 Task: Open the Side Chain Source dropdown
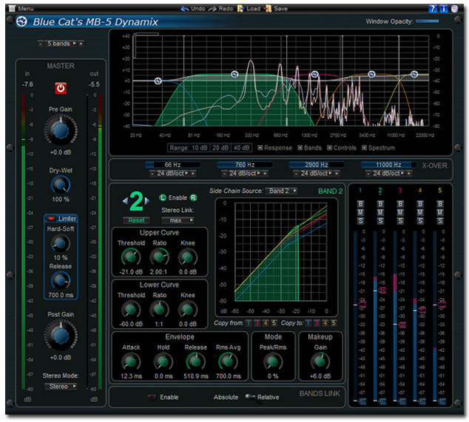pos(281,191)
